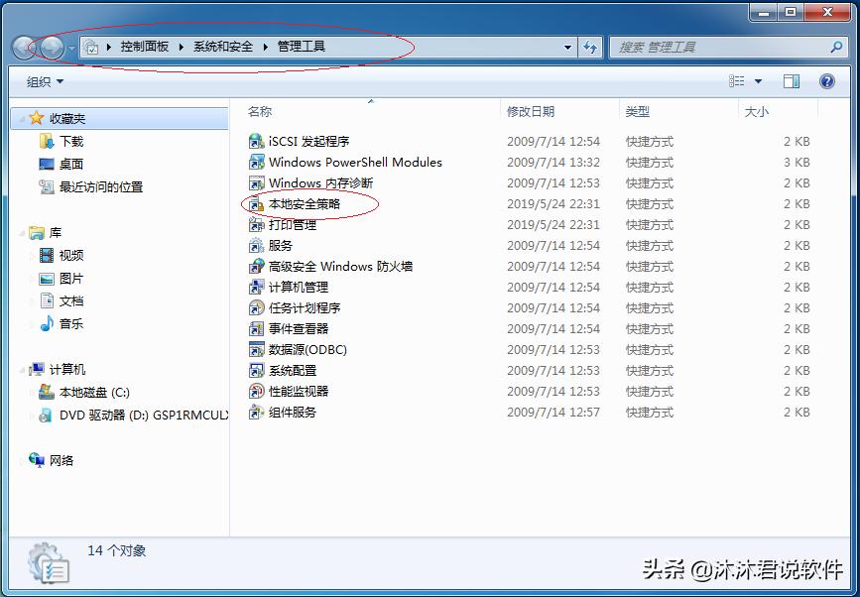The width and height of the screenshot is (860, 597).
Task: Open the breadcrumb history dropdown arrow
Action: [565, 46]
